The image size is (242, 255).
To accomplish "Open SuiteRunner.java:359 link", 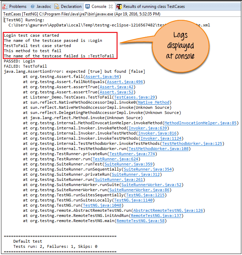I will pos(124,164).
